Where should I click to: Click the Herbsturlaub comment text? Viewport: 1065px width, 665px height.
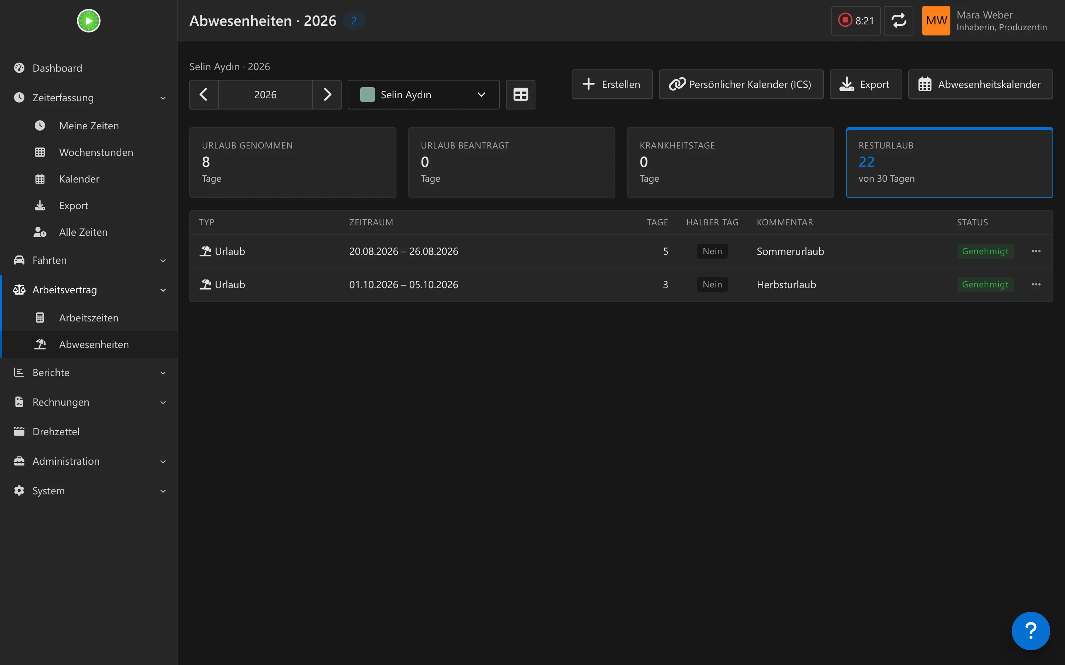pyautogui.click(x=787, y=284)
